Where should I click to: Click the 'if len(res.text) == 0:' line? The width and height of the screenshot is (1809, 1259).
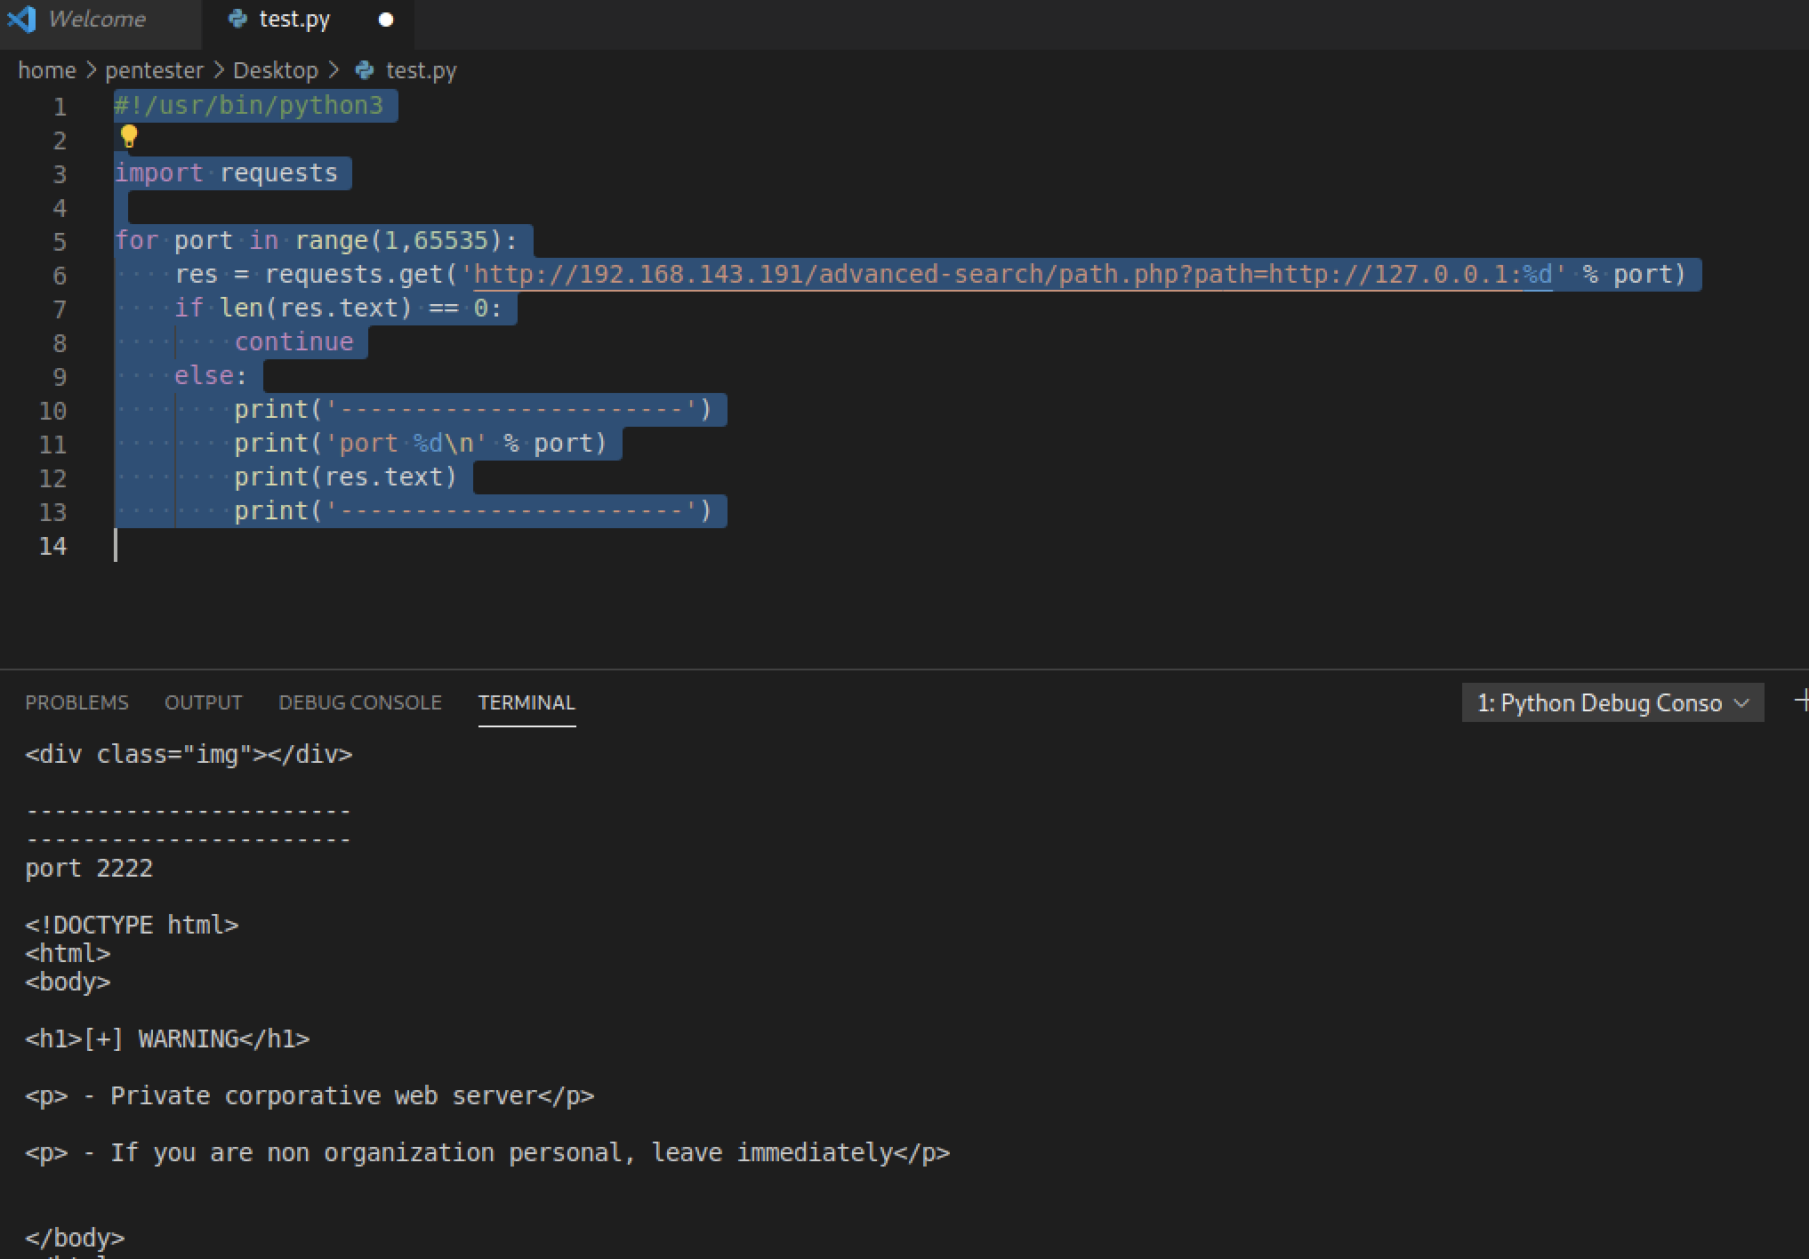tap(338, 309)
